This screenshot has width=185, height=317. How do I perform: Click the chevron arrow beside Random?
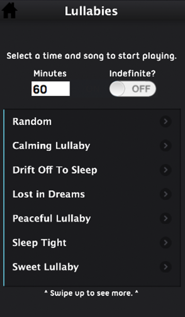166,121
